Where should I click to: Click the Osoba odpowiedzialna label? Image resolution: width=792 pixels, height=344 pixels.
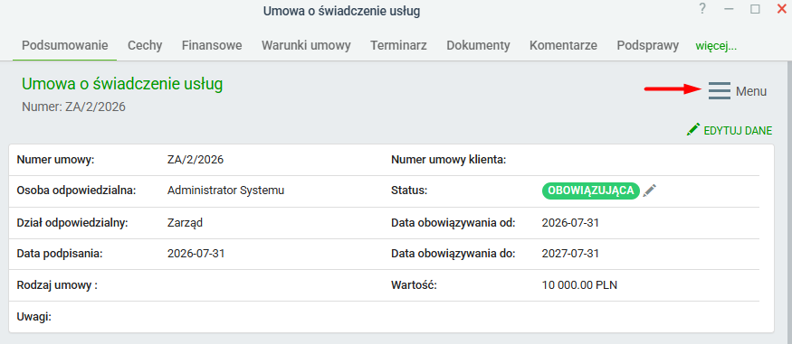coord(77,191)
